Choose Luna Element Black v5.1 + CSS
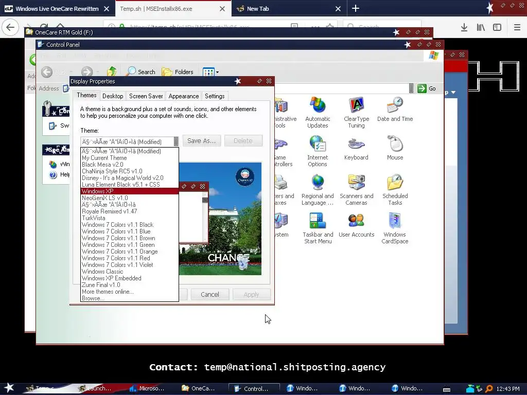The image size is (527, 395). click(130, 185)
